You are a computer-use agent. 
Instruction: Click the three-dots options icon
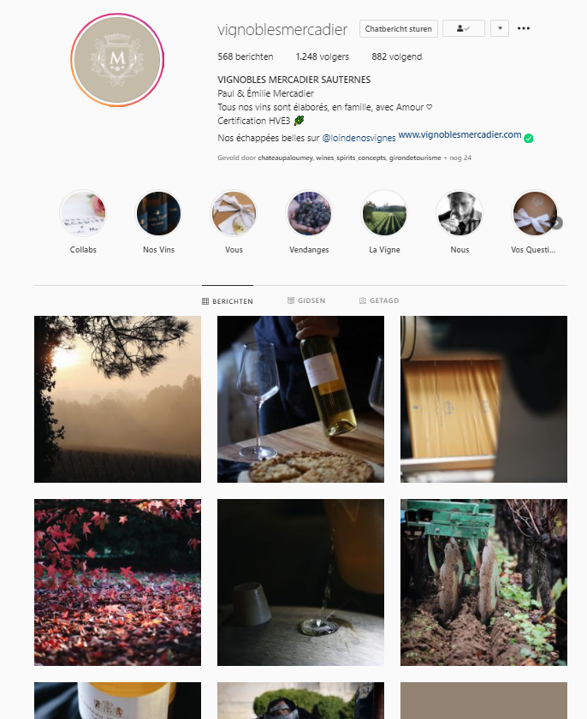pyautogui.click(x=524, y=28)
